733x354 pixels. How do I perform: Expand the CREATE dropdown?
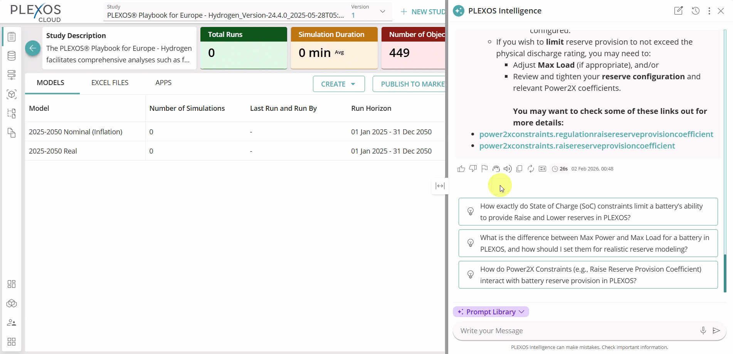tap(338, 83)
